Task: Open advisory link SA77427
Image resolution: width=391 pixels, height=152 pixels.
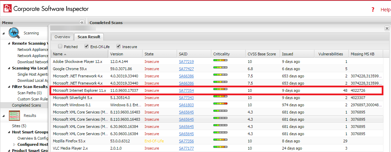Action: 186,69
